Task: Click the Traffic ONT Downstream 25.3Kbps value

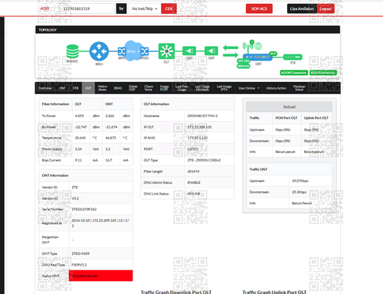Action: tap(299, 192)
